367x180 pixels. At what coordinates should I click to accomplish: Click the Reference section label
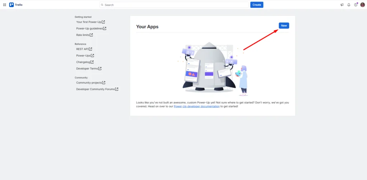click(81, 44)
